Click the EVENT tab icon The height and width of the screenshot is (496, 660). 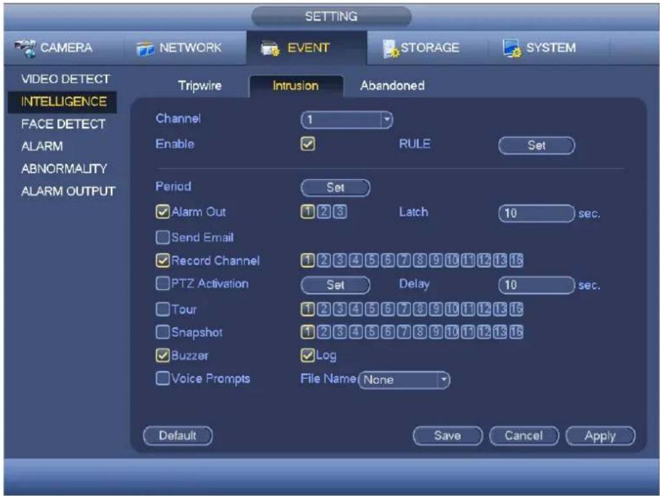coord(270,49)
